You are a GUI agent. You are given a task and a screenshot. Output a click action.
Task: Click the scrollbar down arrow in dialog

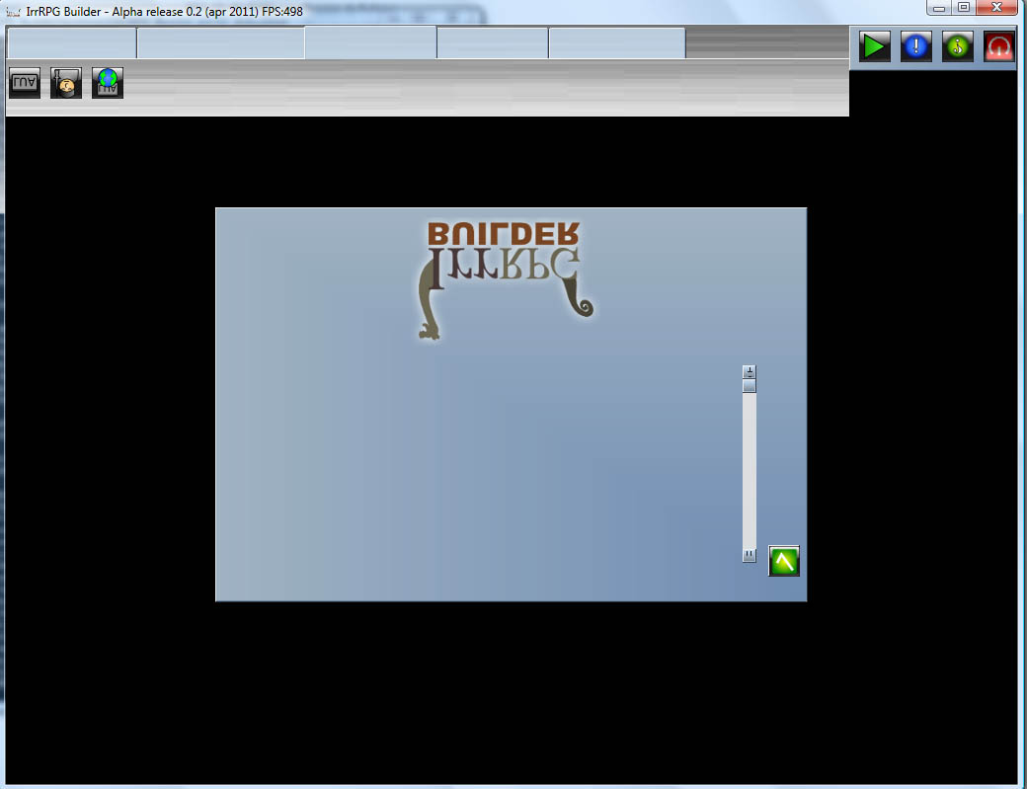pos(750,555)
